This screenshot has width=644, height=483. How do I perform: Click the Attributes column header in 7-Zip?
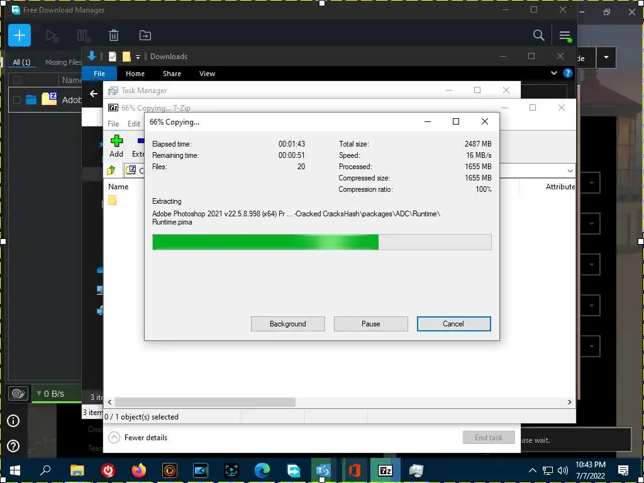click(x=560, y=186)
